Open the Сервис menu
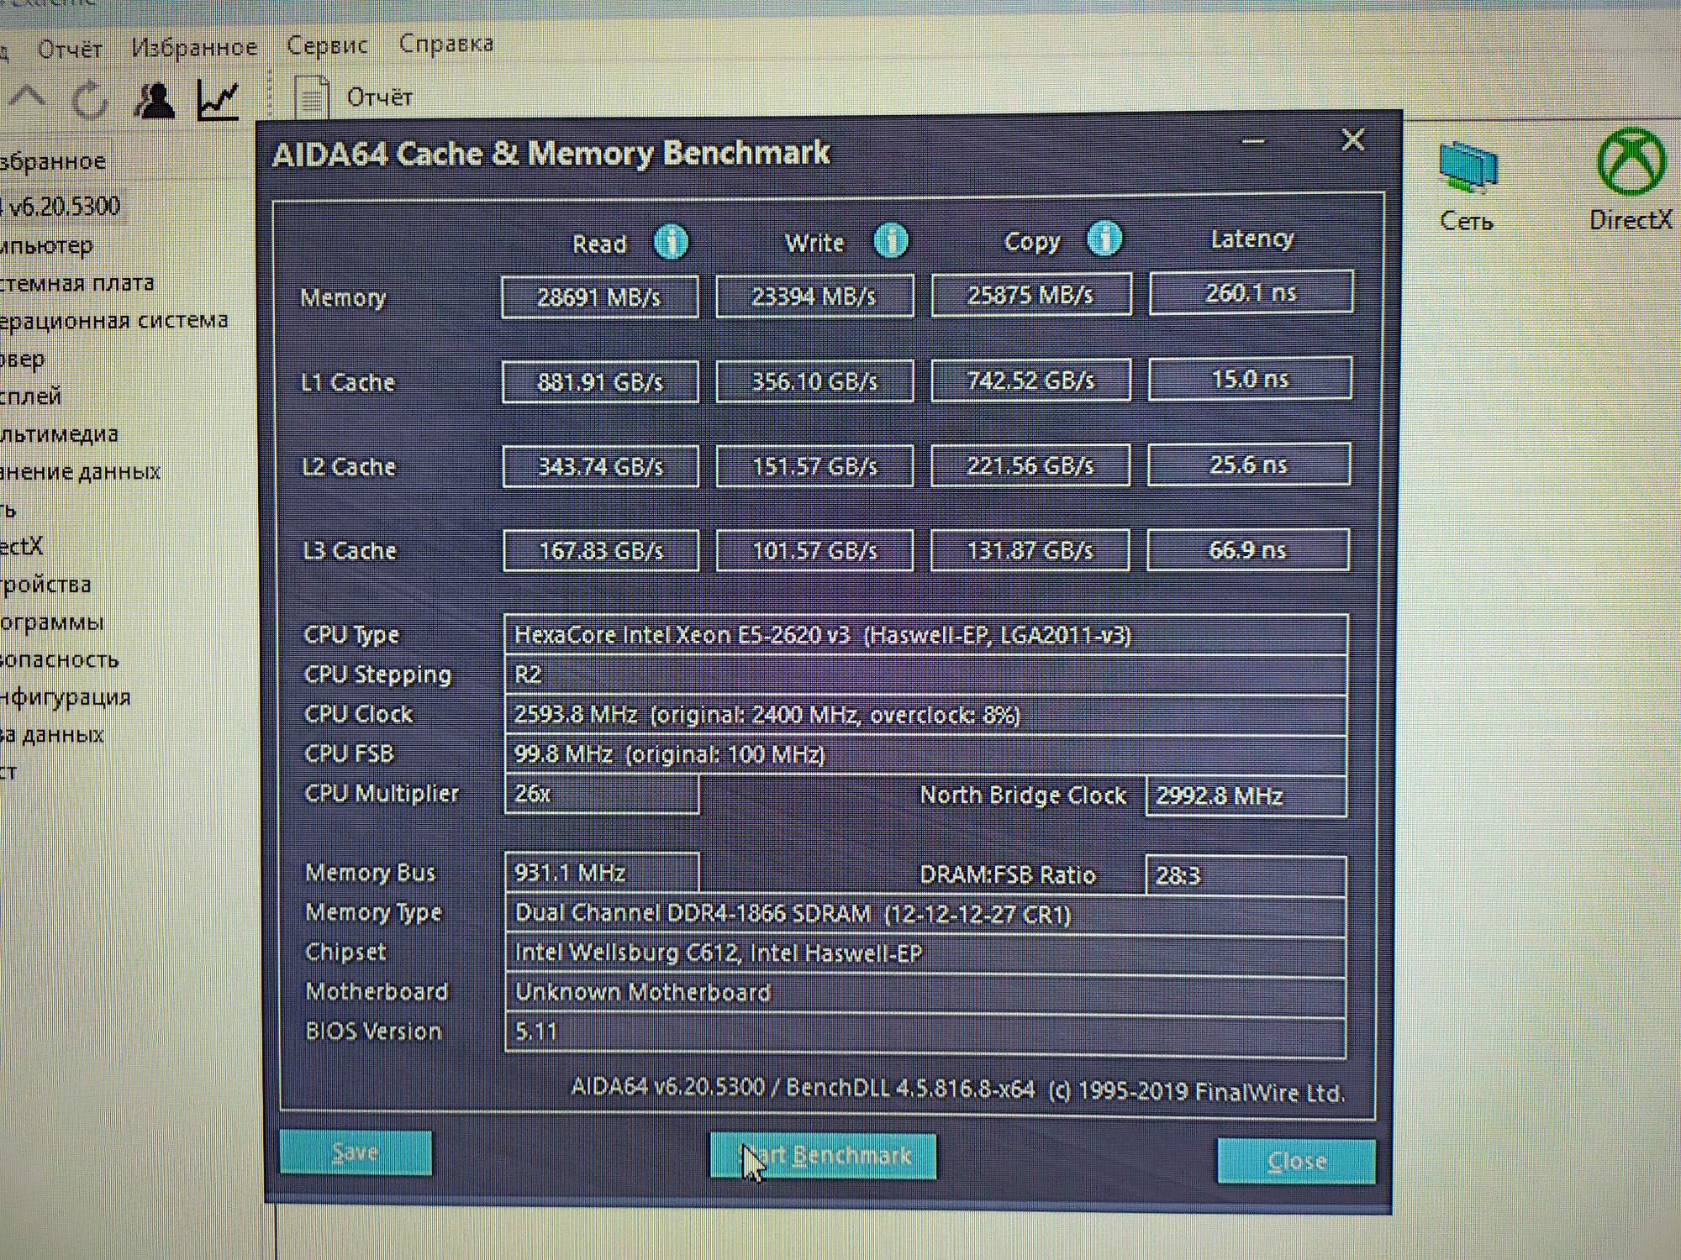The height and width of the screenshot is (1260, 1681). tap(327, 45)
